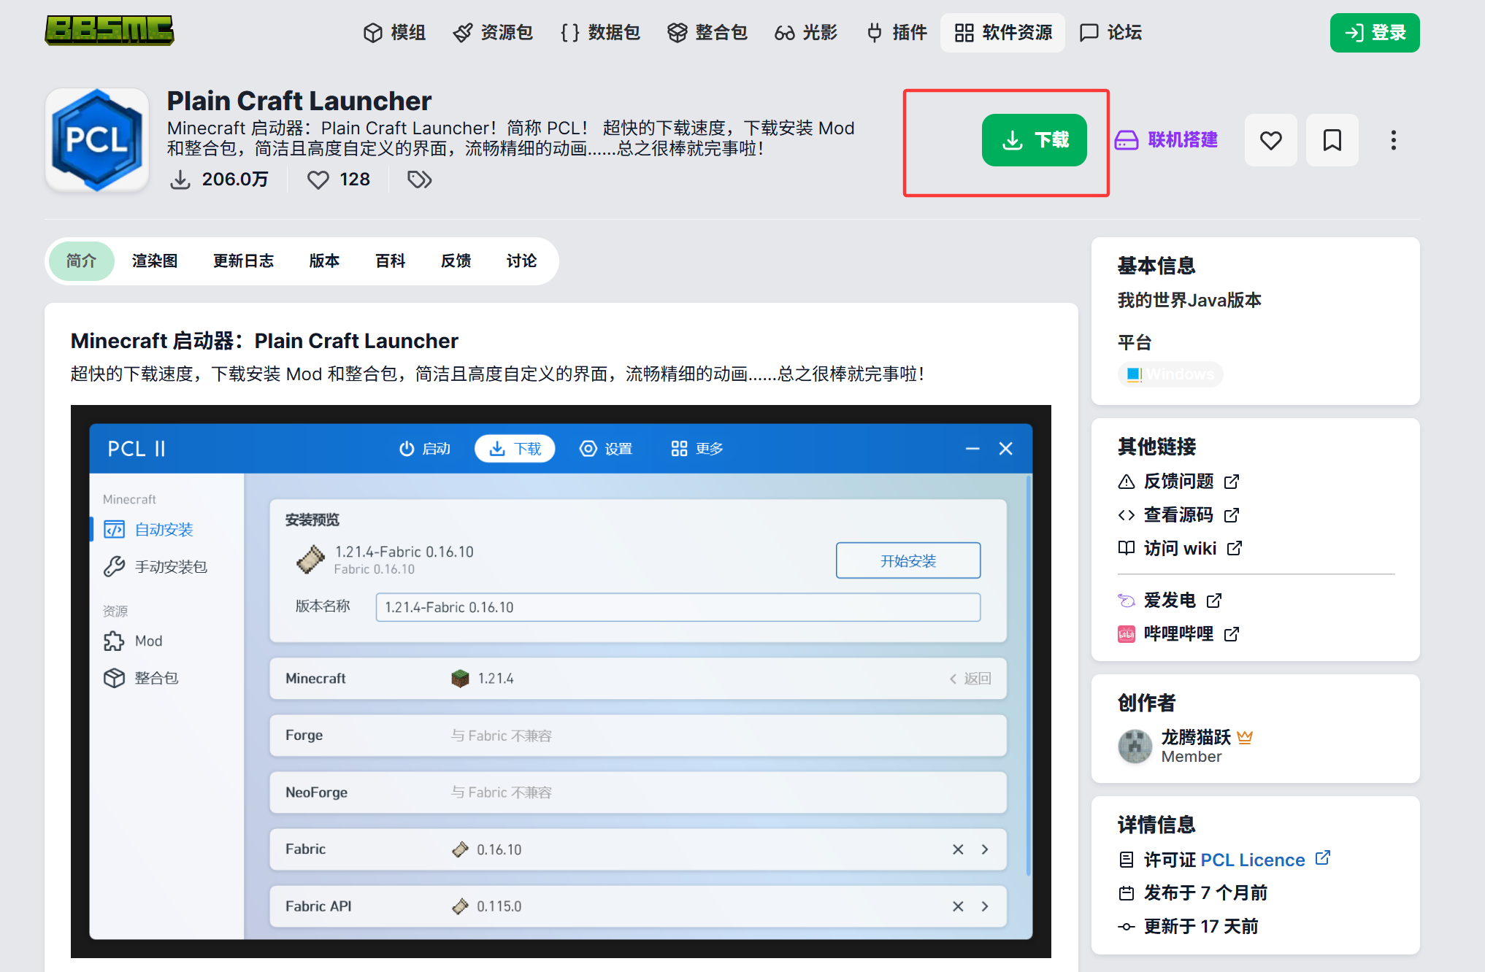The height and width of the screenshot is (972, 1485).
Task: Click the bilibili pink logo icon
Action: (x=1127, y=634)
